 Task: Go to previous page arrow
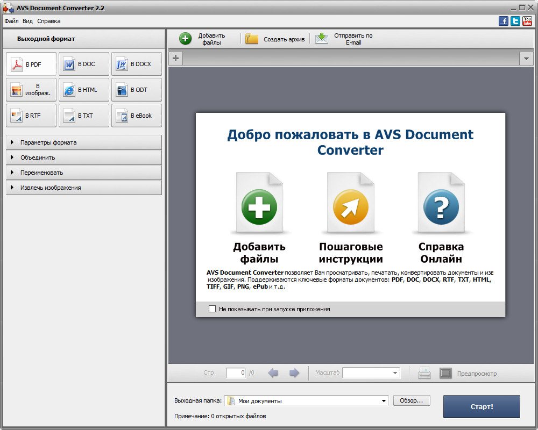pos(273,372)
